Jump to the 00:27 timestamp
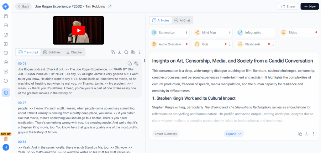Viewport: 321px width, 153px height. (x=22, y=103)
